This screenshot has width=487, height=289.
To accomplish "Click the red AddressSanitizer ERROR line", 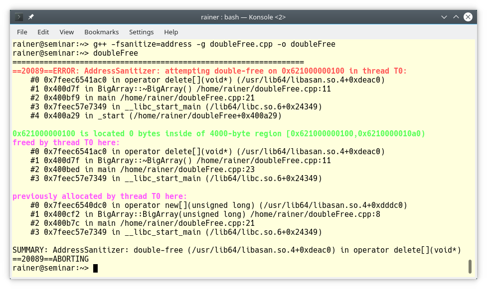I will pos(209,71).
